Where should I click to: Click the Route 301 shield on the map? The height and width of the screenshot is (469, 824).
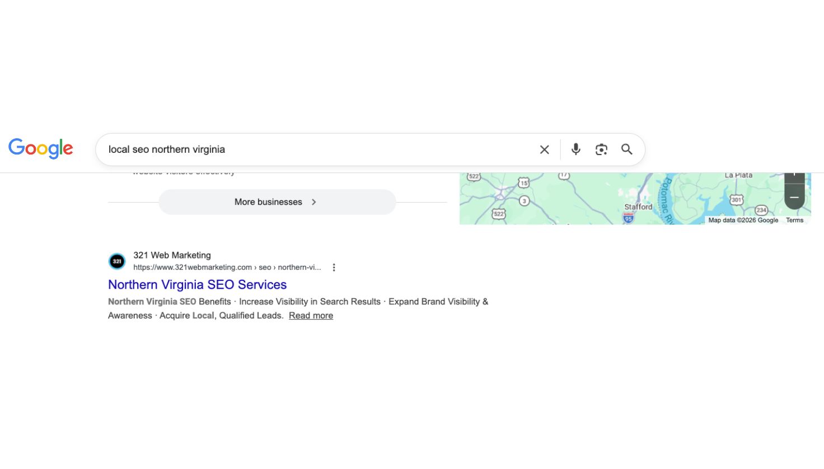(736, 200)
